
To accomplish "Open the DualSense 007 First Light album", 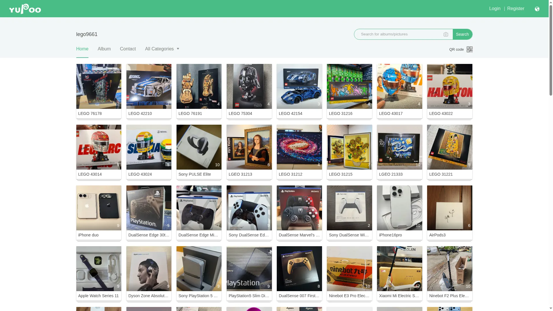I will tap(299, 269).
